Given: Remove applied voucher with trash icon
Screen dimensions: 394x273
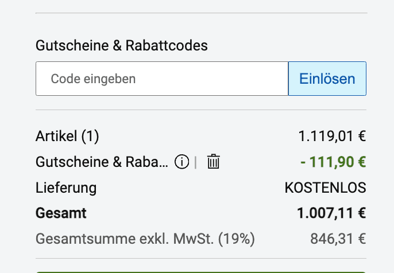Looking at the screenshot, I should [213, 161].
